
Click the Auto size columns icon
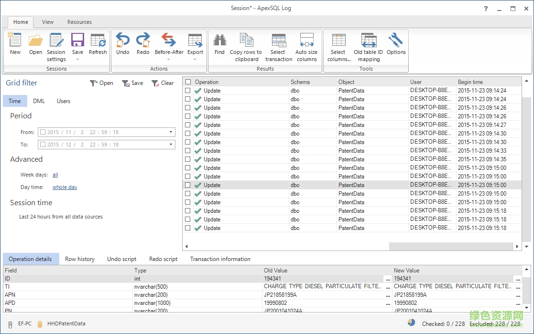(307, 46)
